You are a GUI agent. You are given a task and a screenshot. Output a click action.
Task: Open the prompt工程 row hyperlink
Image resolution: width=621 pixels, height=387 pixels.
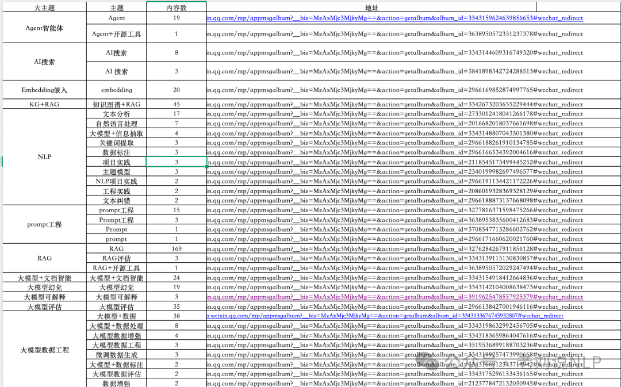pyautogui.click(x=397, y=210)
